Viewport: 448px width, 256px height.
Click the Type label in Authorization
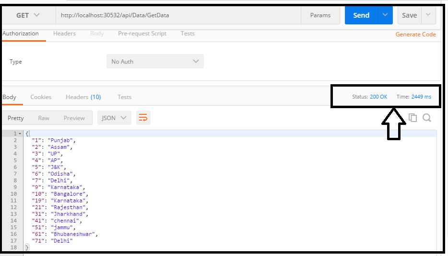(15, 62)
